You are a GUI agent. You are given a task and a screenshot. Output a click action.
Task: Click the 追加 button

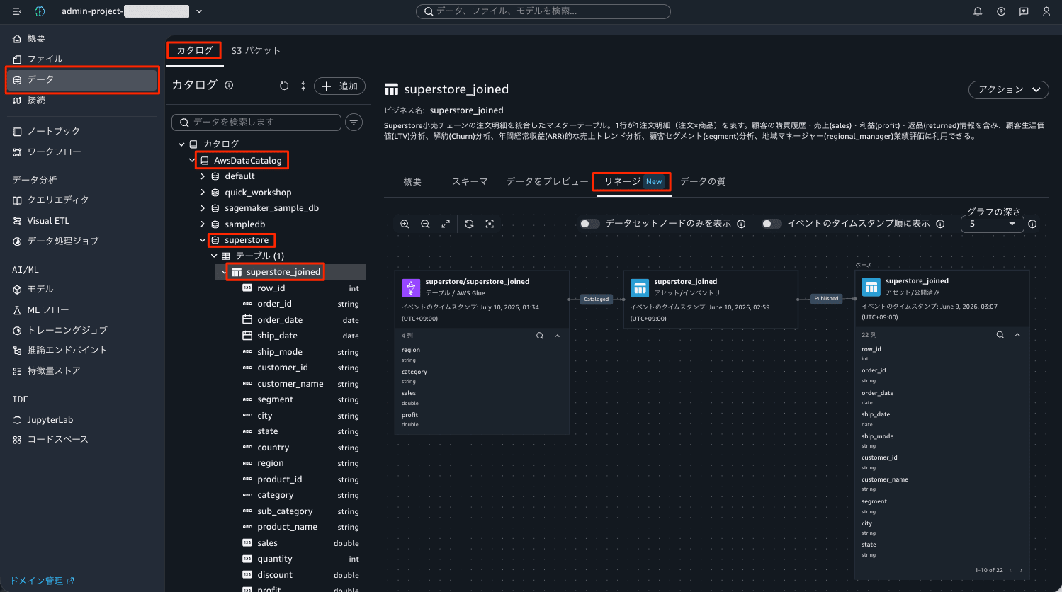[x=339, y=86]
